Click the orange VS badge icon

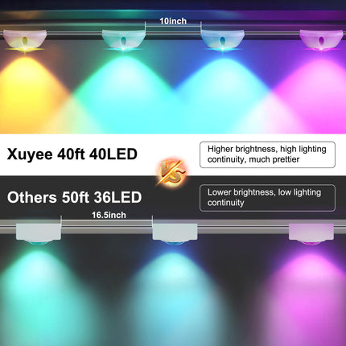[x=172, y=173]
